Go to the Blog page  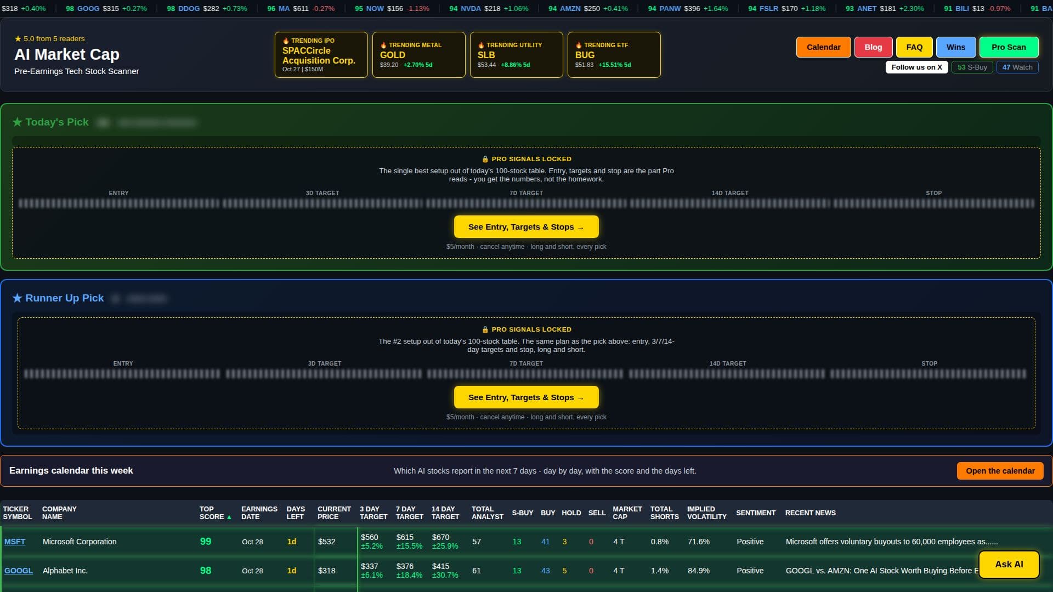click(x=873, y=47)
